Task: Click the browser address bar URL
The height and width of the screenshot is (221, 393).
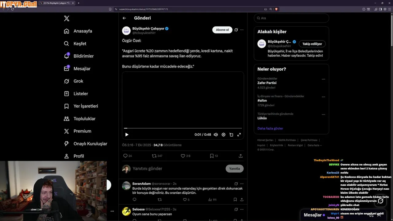Action: tap(144, 9)
